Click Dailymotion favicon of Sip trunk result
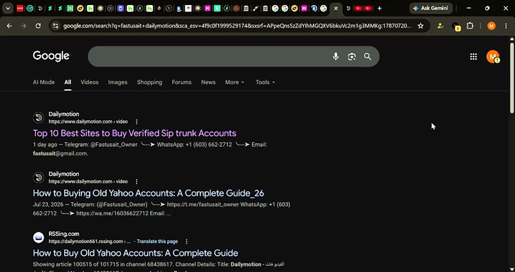The height and width of the screenshot is (272, 515). [x=39, y=117]
